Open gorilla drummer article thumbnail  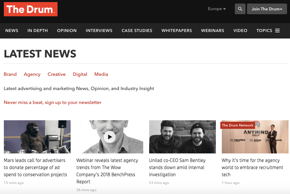37,137
